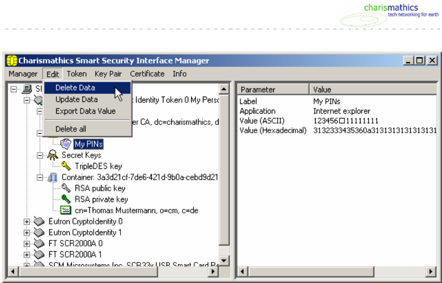
Task: Click the FT SCR2000A 1 reader icon
Action: (40, 254)
